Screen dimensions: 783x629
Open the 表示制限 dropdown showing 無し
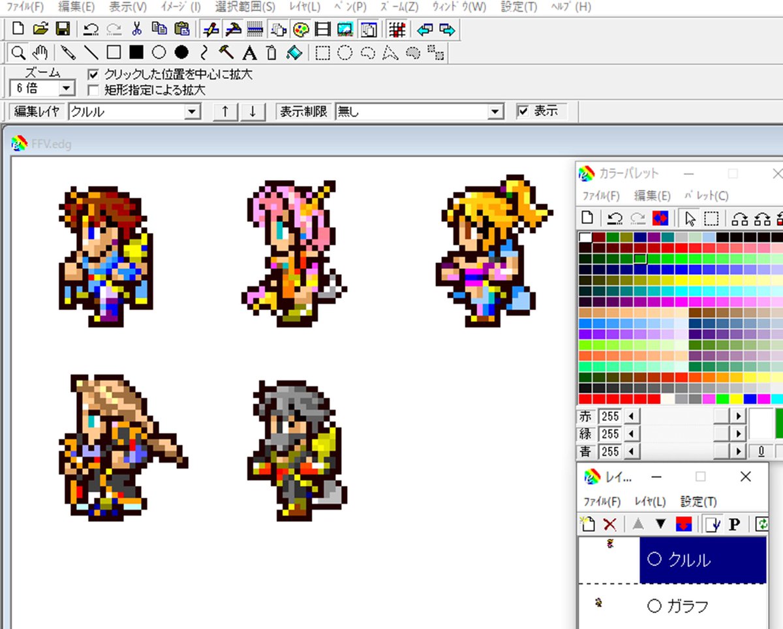click(x=497, y=112)
